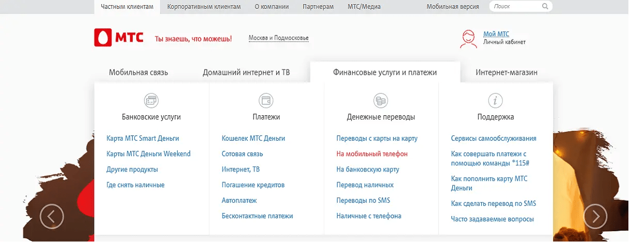Open the Мой МТС link
The width and height of the screenshot is (631, 242).
tap(496, 34)
